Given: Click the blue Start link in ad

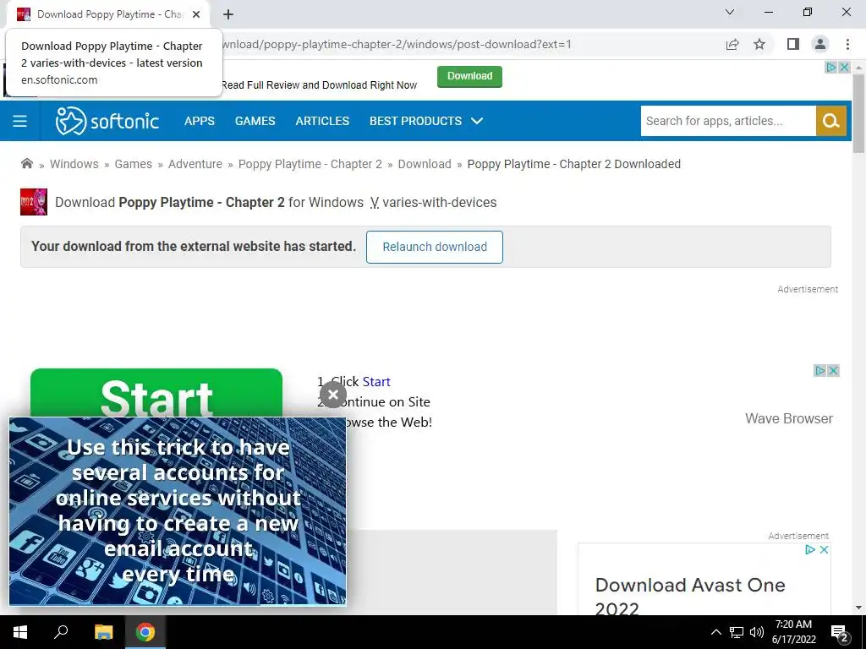Looking at the screenshot, I should (x=376, y=381).
